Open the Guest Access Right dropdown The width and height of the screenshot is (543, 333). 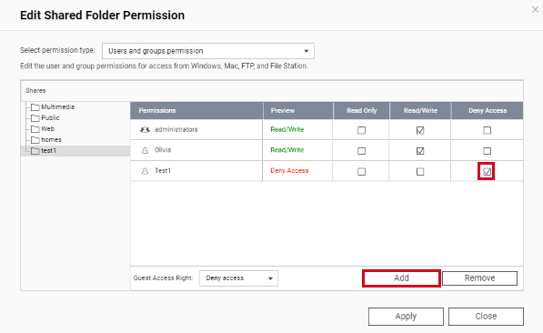(x=238, y=278)
